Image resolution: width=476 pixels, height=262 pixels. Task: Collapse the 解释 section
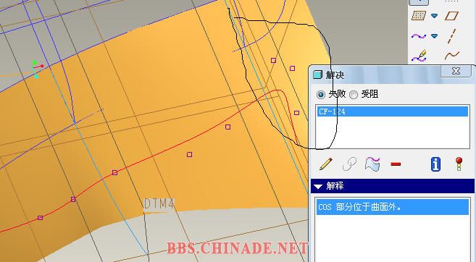pos(318,186)
